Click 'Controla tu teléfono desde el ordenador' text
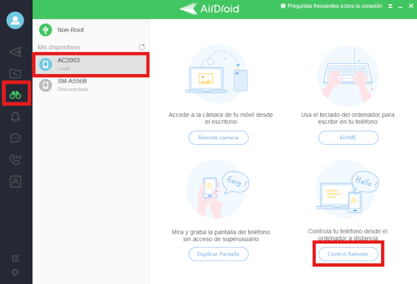 (348, 235)
